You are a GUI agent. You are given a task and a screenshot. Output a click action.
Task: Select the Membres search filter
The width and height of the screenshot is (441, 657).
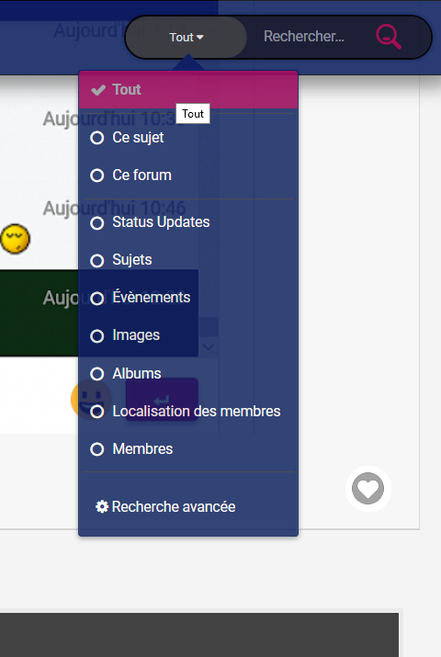tap(188, 449)
